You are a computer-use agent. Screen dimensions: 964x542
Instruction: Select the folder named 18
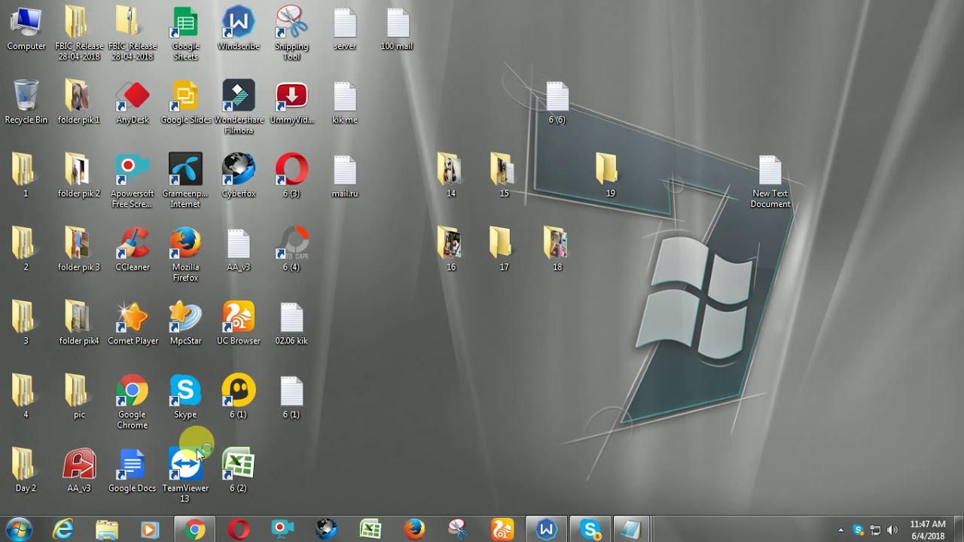click(x=557, y=250)
